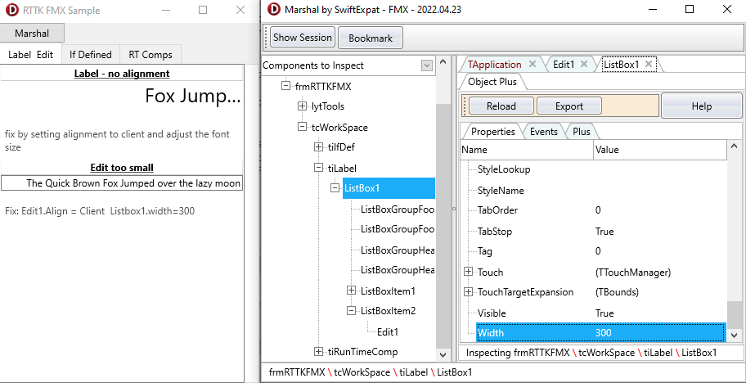Image resolution: width=746 pixels, height=383 pixels.
Task: Expand the Touch property row
Action: pyautogui.click(x=469, y=272)
